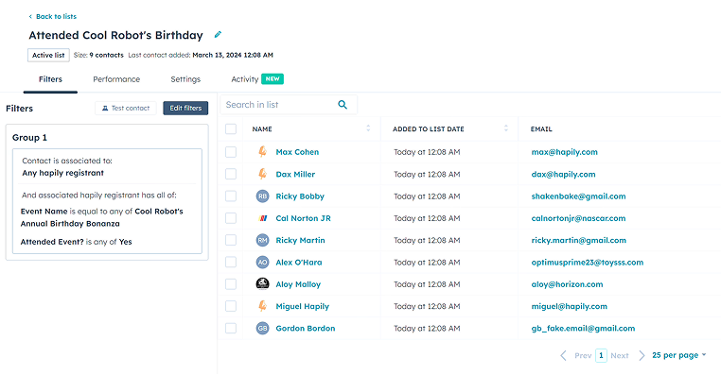The height and width of the screenshot is (375, 721).
Task: Open Cal Norton JR's contact link
Action: [x=303, y=218]
